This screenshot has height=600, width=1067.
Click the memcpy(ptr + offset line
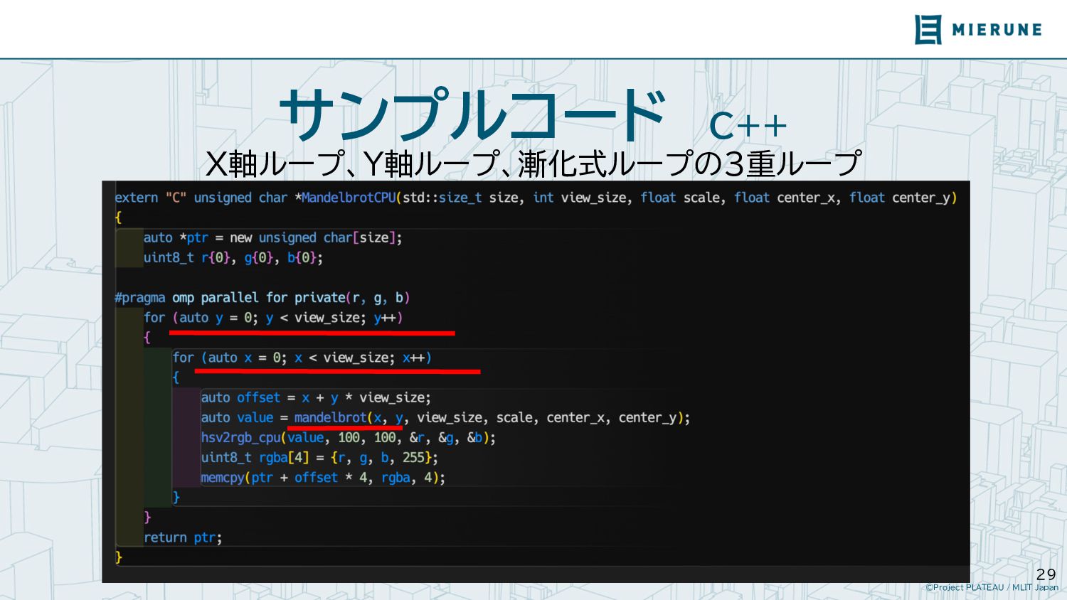[323, 478]
